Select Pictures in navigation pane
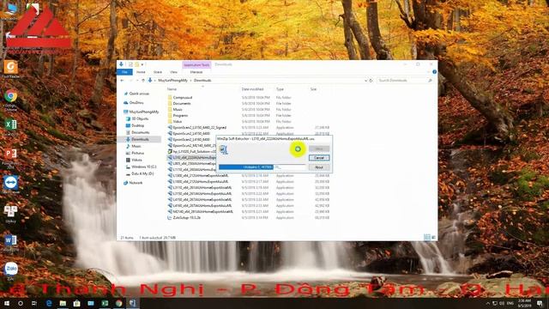The image size is (549, 309). (137, 153)
